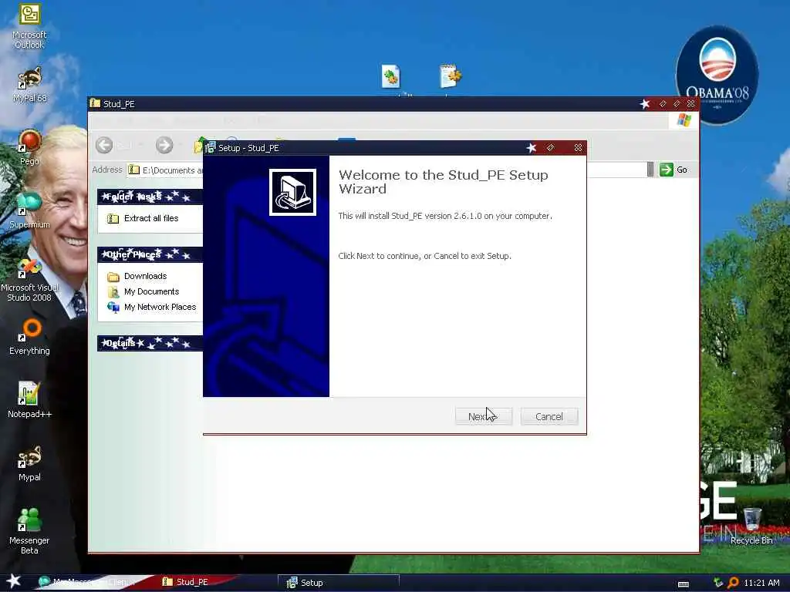Close the Setup - Stud_PE dialog
Viewport: 790px width, 592px height.
point(578,147)
